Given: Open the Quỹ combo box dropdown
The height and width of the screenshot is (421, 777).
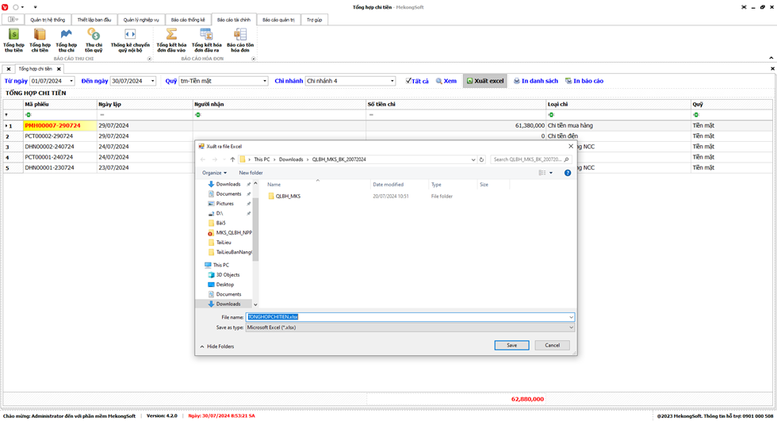Looking at the screenshot, I should [265, 81].
